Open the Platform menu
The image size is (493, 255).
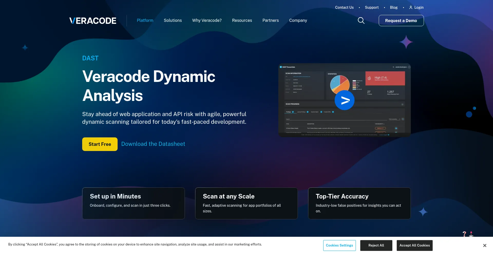[145, 20]
